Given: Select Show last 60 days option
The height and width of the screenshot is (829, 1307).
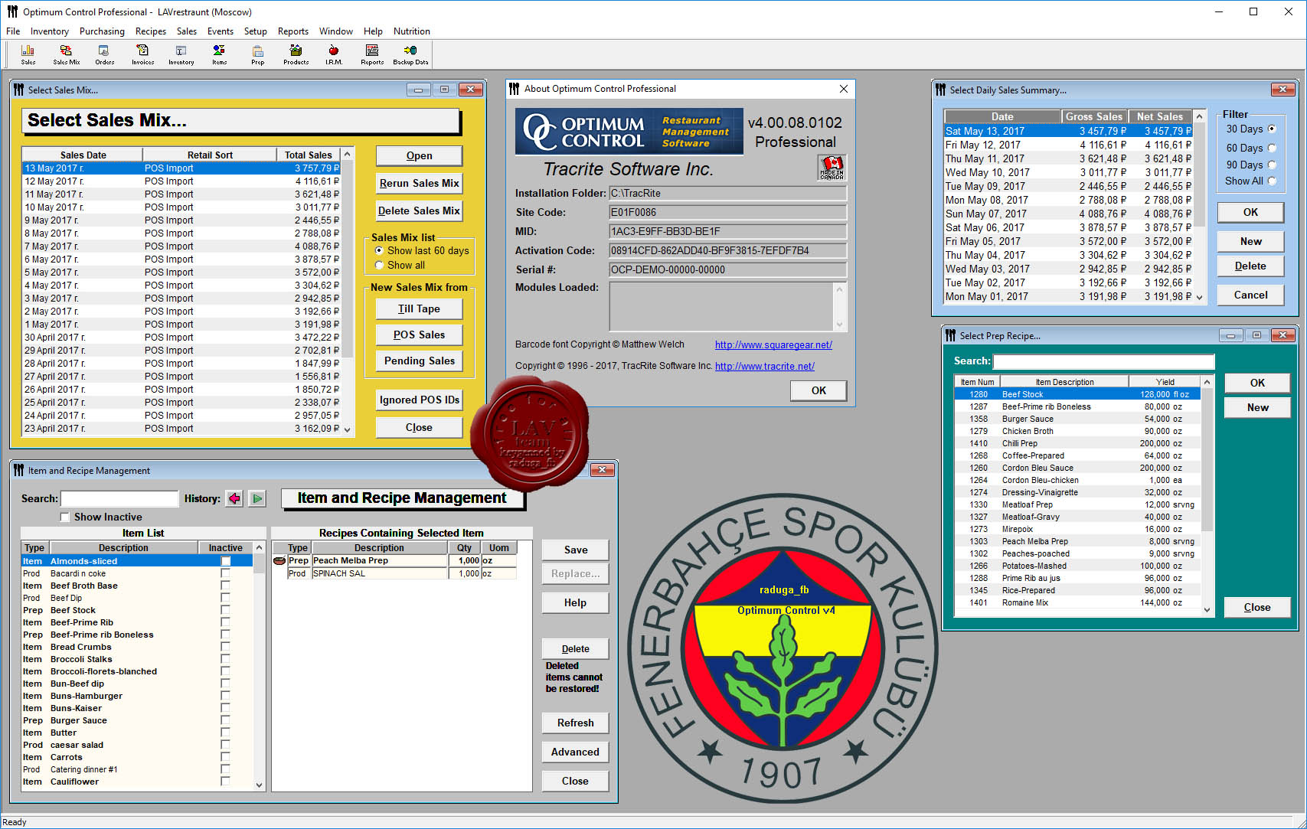Looking at the screenshot, I should click(x=379, y=250).
